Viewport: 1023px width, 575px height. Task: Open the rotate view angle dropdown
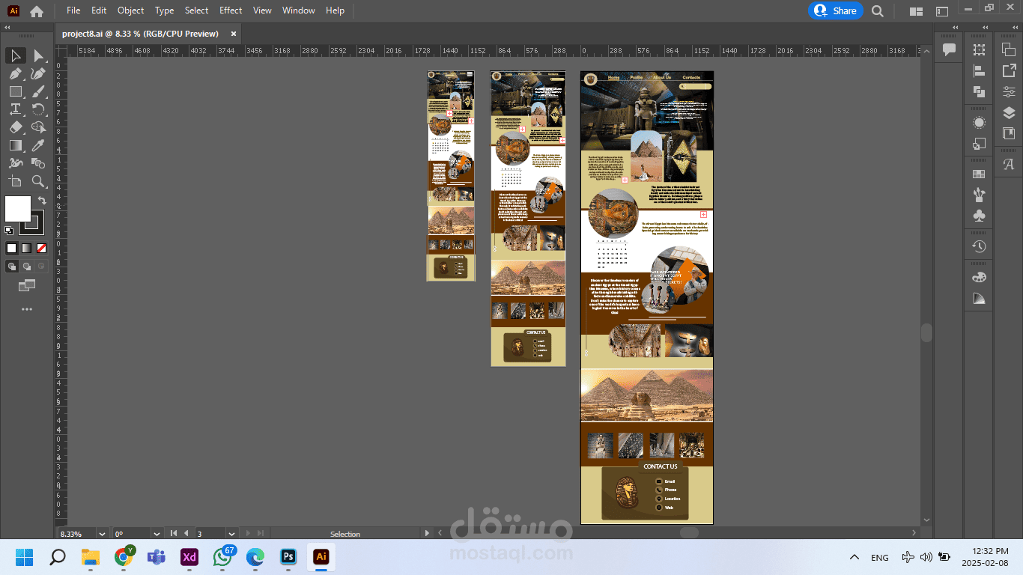[x=157, y=534]
